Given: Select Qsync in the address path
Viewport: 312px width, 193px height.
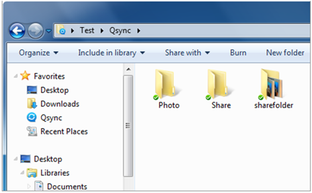Looking at the screenshot, I should click(x=120, y=31).
